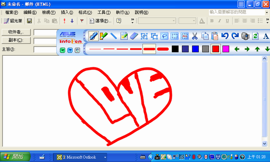Open the notepad with pencil tool

(x=124, y=36)
